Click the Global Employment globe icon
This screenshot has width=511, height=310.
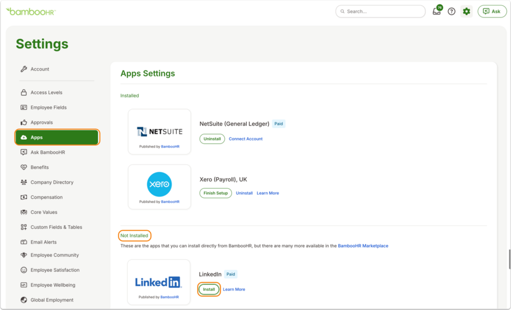[x=24, y=300]
